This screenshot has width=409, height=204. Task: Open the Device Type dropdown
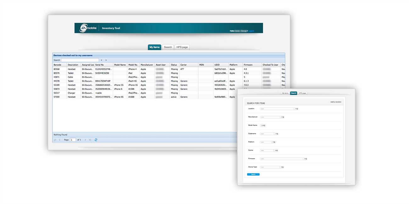[272, 167]
